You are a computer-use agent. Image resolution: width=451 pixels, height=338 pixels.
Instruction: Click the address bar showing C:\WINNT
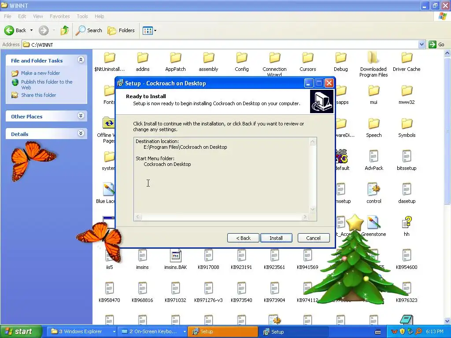coord(220,44)
